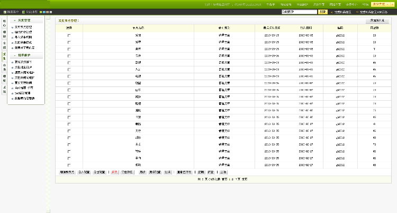Open 内容发布 in the top navigation
The height and width of the screenshot is (213, 397).
(286, 5)
